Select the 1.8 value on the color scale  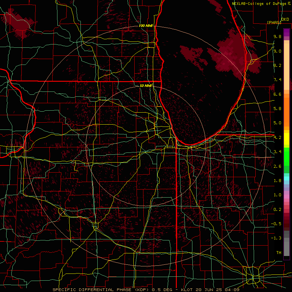coord(277,181)
